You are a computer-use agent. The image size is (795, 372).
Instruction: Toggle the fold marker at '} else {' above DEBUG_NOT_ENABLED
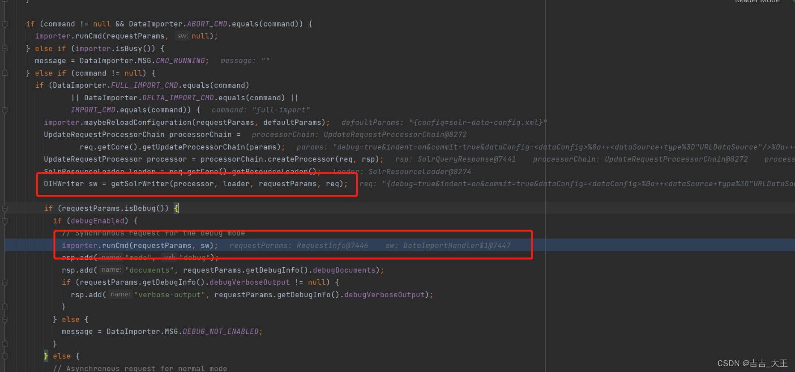click(x=5, y=320)
